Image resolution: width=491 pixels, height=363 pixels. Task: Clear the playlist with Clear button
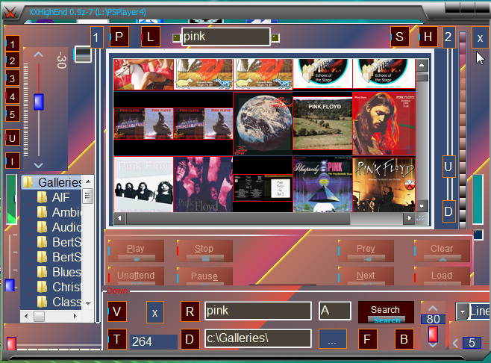click(x=442, y=251)
